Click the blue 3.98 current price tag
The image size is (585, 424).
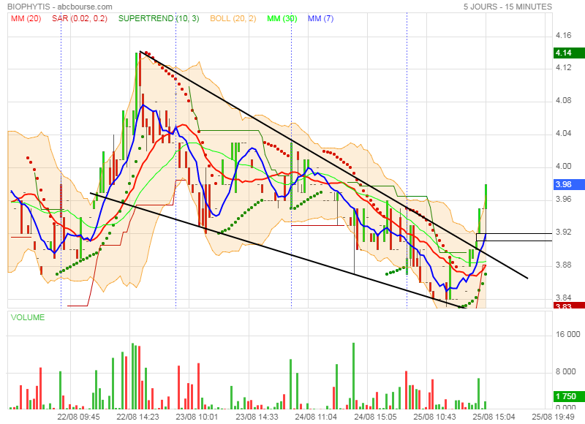pos(570,184)
